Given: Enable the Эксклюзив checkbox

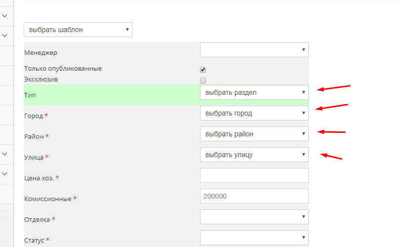Looking at the screenshot, I should [203, 81].
